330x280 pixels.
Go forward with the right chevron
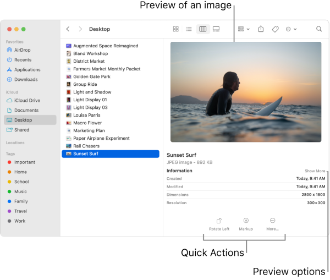(x=80, y=29)
